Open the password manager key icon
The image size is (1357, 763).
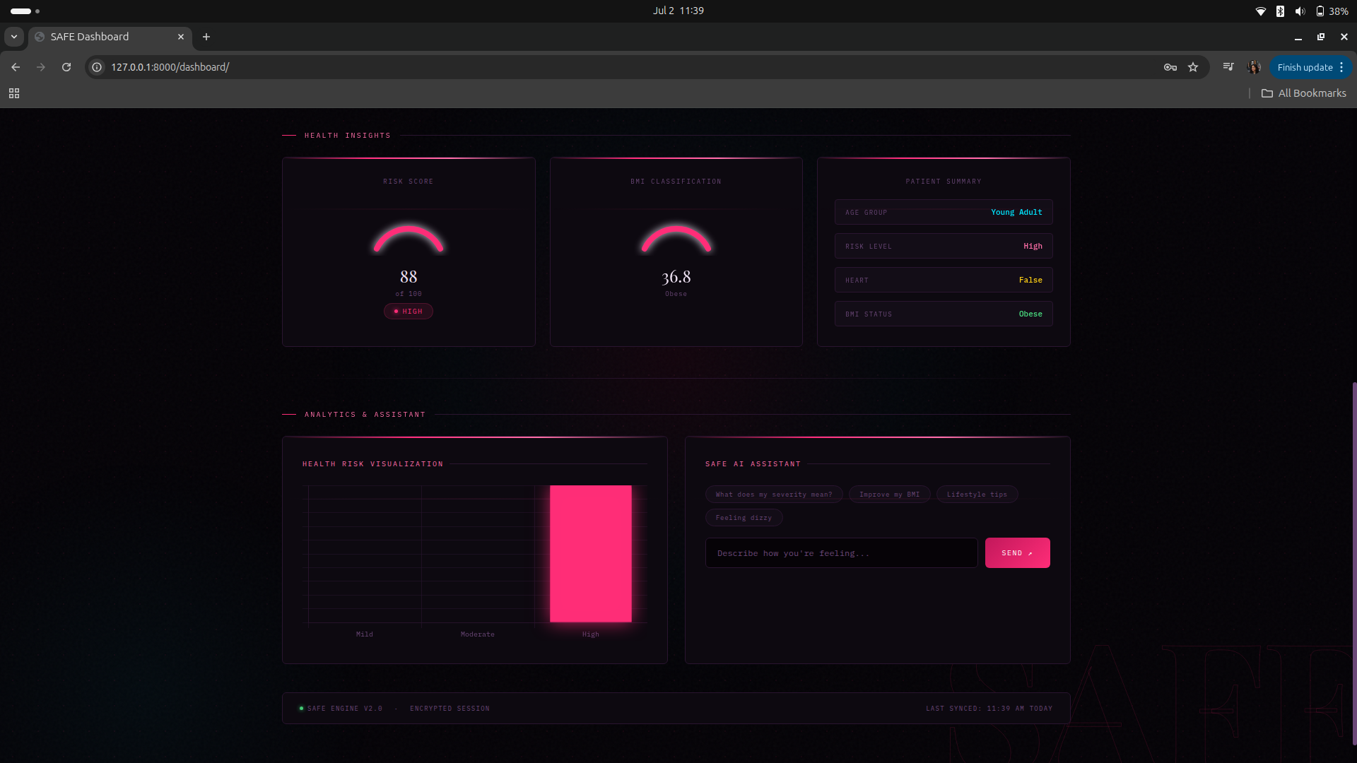click(1170, 67)
